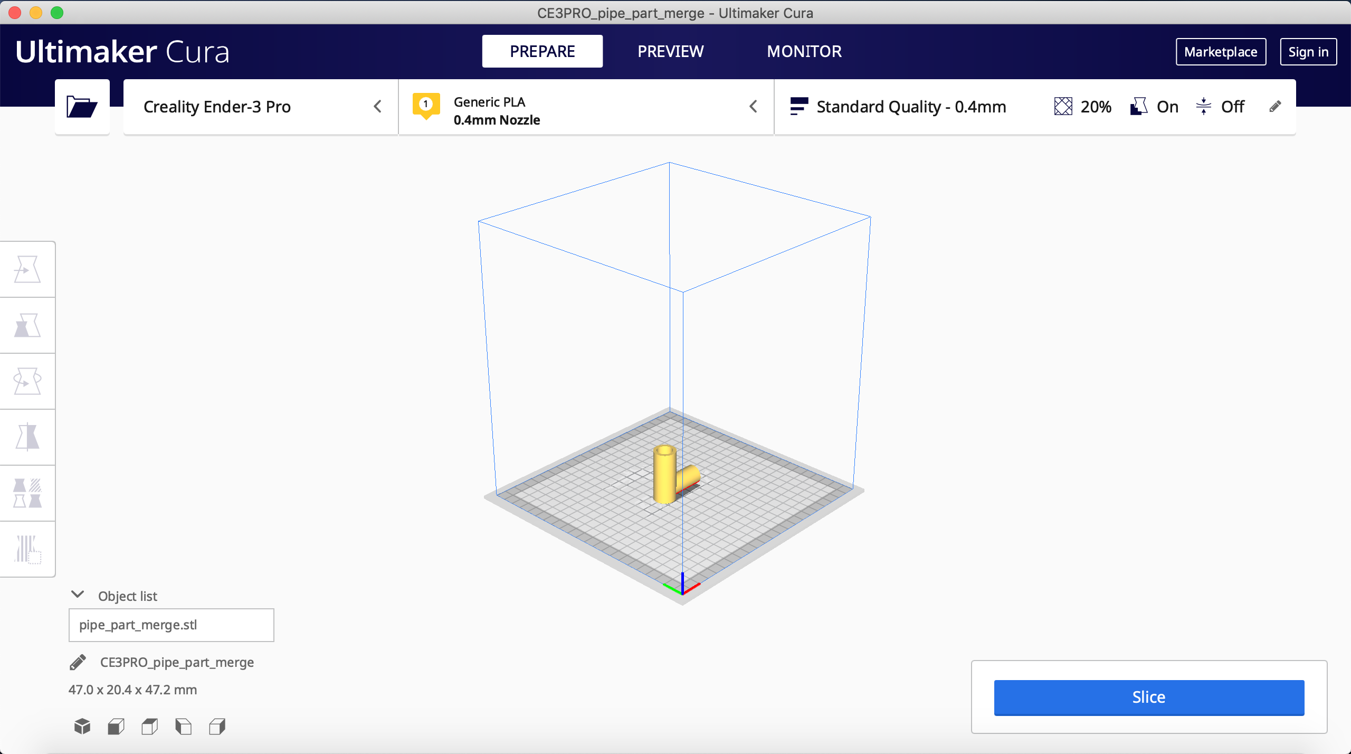Collapse the Object list

pos(78,595)
